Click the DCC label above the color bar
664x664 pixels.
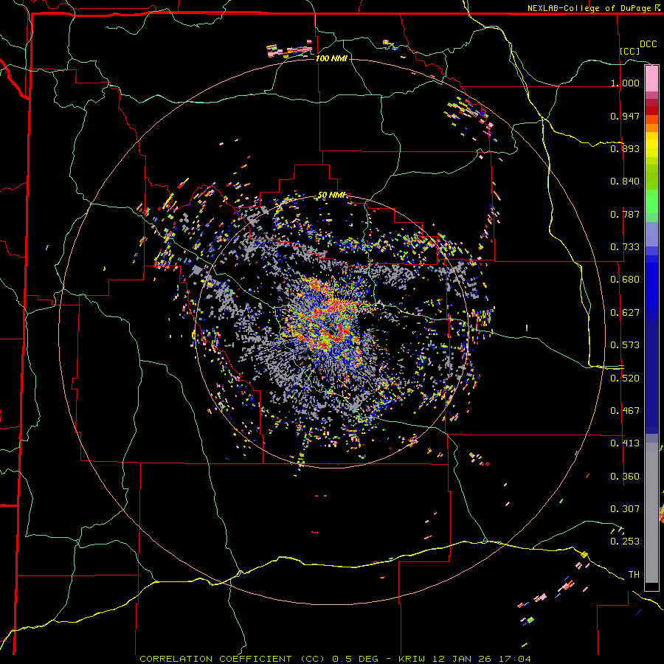pos(648,44)
